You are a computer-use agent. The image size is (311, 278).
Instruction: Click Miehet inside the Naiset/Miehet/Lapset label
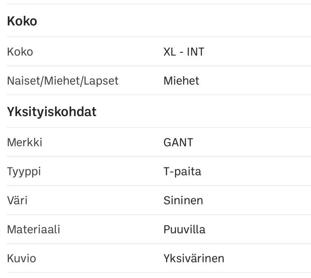[x=62, y=81]
